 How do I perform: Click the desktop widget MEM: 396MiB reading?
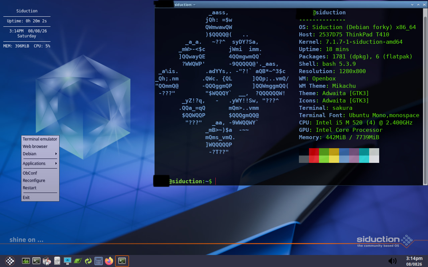coord(16,46)
